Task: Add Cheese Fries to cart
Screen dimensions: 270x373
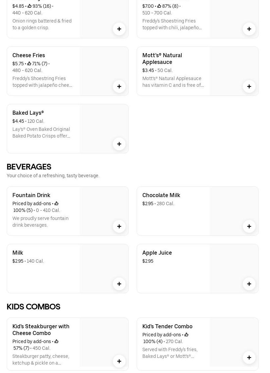Action: (x=119, y=86)
